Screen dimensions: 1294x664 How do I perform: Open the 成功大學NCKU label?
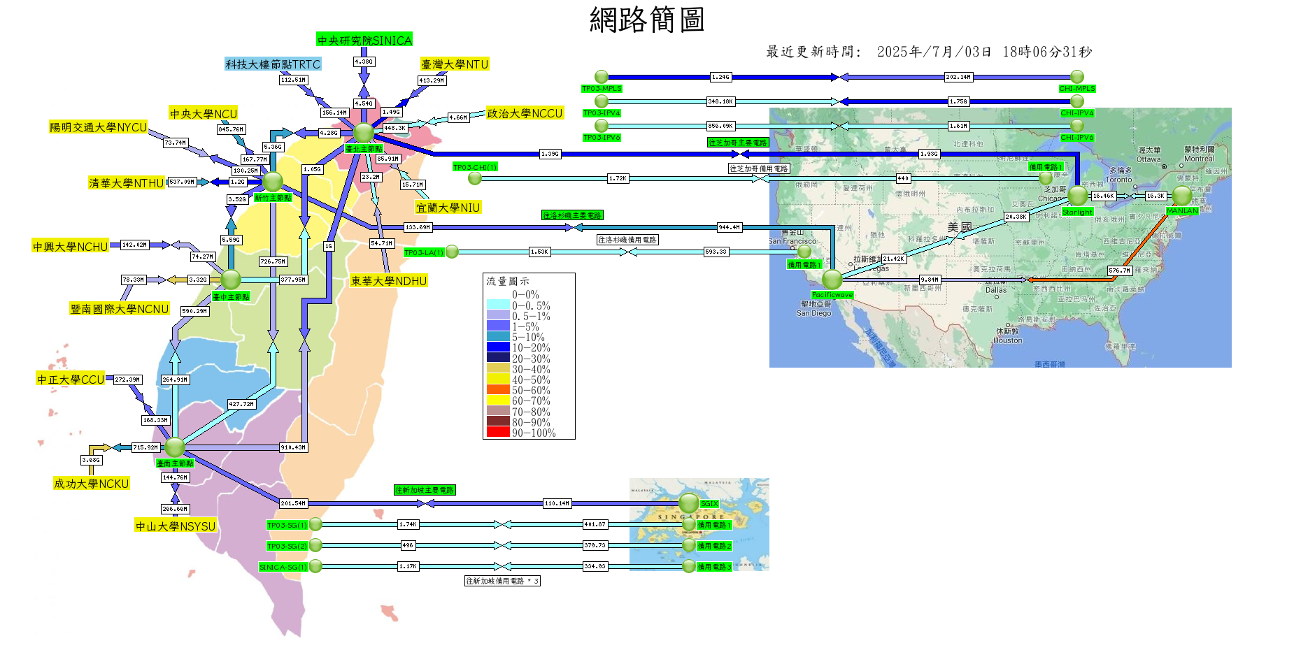point(92,484)
